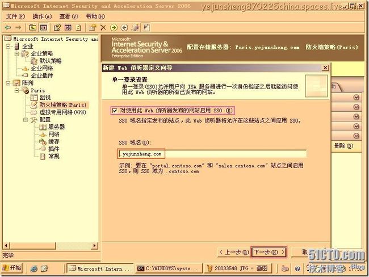Select the 企业 tree item

click(28, 47)
